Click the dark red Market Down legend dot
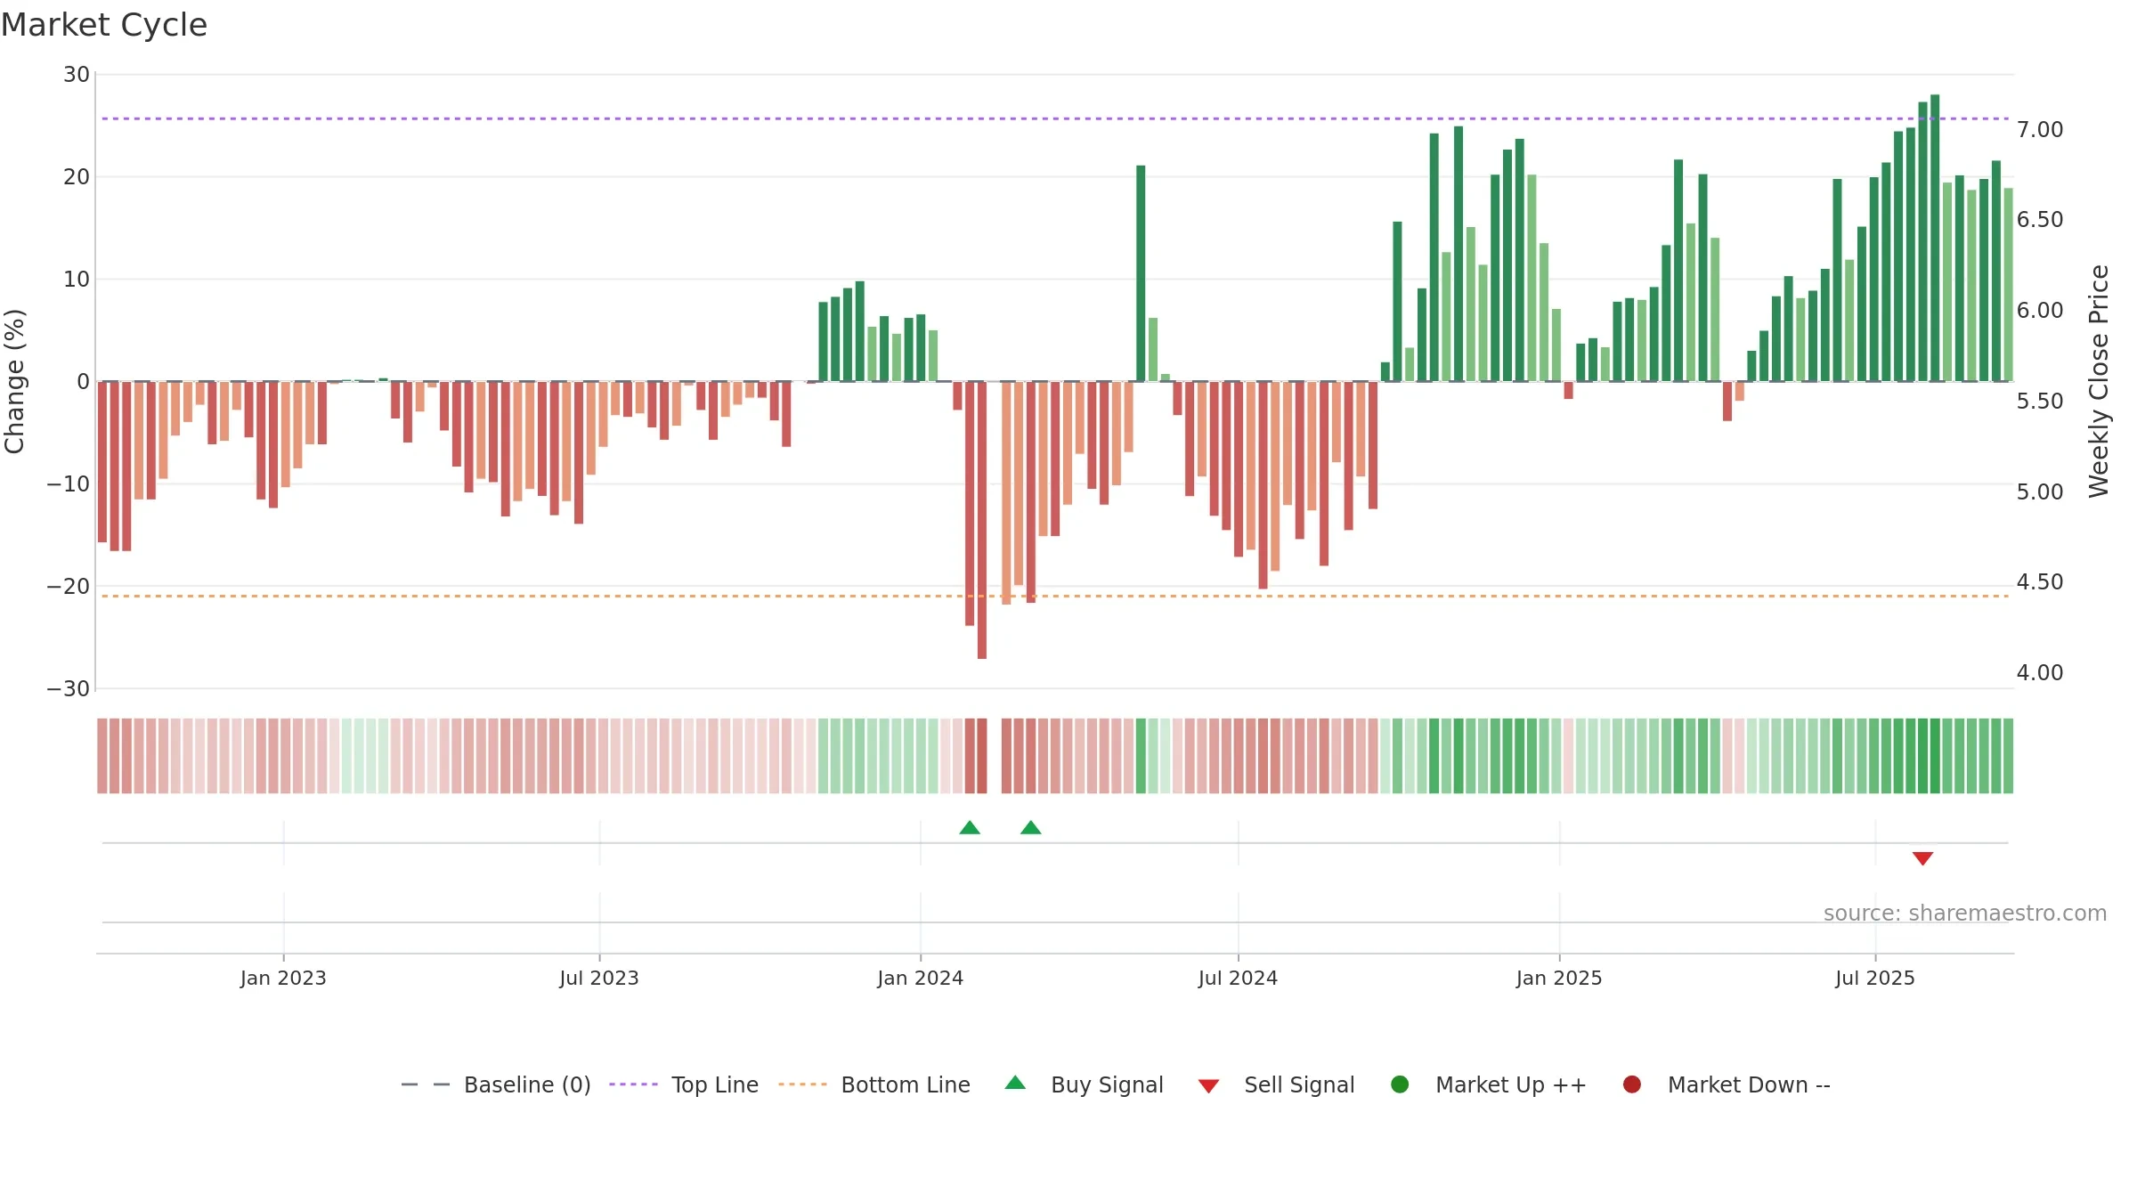 1632,1084
